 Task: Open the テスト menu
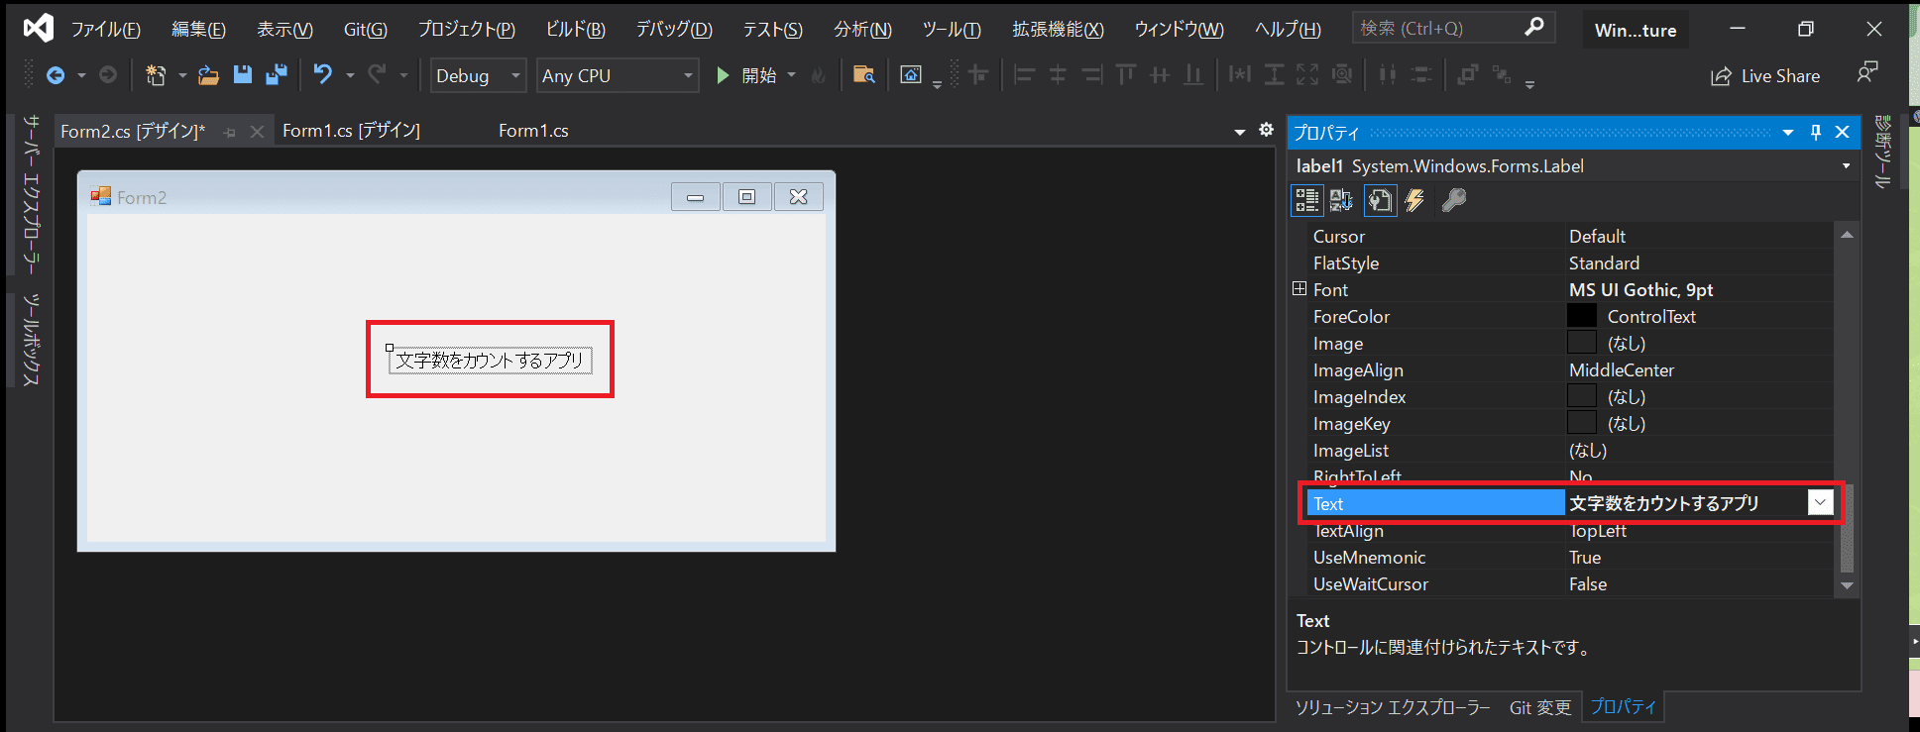click(x=773, y=29)
